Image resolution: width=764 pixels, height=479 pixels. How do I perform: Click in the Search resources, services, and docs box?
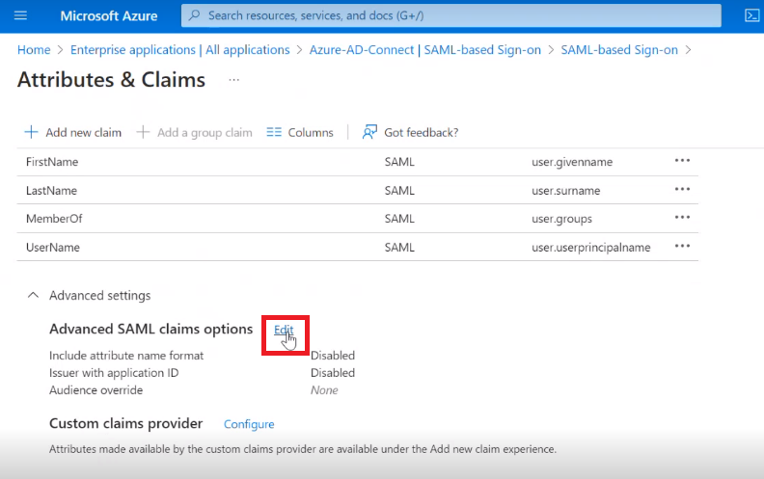[451, 15]
